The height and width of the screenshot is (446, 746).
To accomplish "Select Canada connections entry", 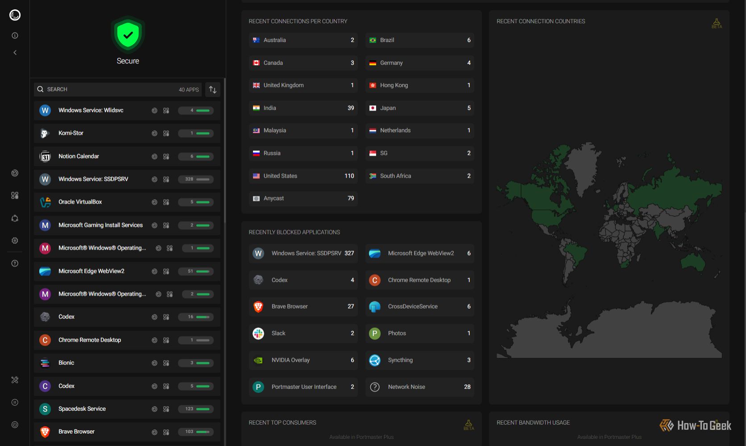I will (x=303, y=63).
